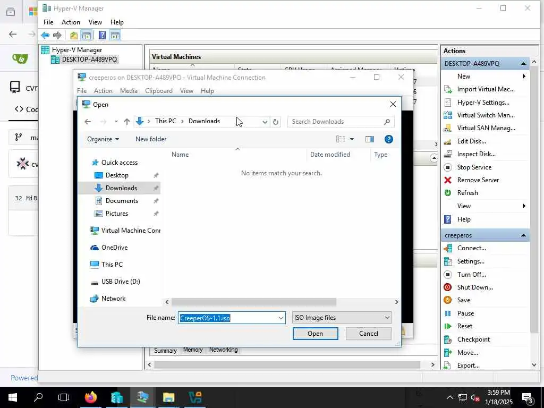
Task: Click Connect for creeperos VM
Action: pyautogui.click(x=471, y=248)
